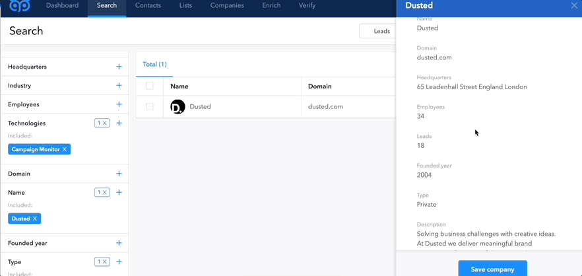Tick the select-all checkbox in table header
This screenshot has width=582, height=276.
point(150,86)
